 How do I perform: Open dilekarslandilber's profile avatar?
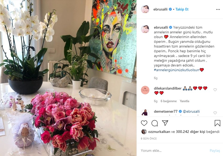pos(145,90)
